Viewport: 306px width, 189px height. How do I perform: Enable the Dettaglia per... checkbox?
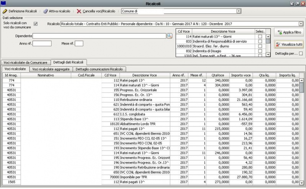(x=300, y=54)
